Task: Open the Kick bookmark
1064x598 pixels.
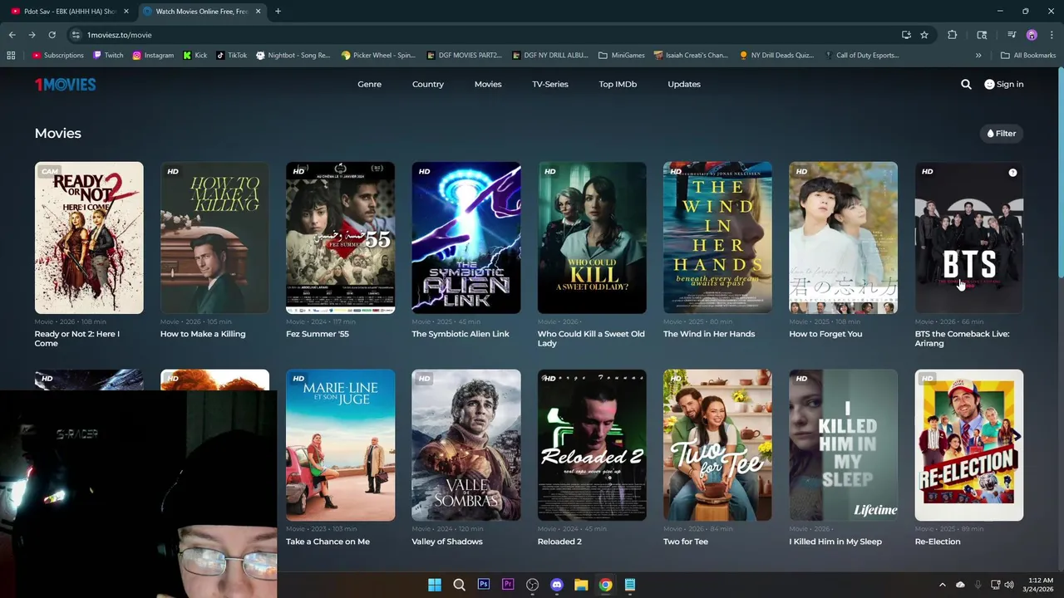Action: click(x=195, y=56)
